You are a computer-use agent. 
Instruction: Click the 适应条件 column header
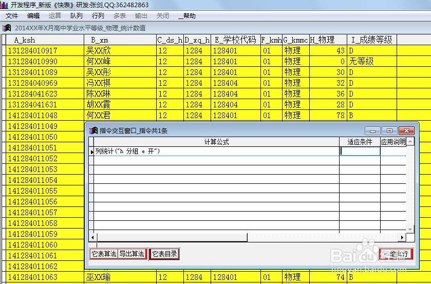pos(360,142)
